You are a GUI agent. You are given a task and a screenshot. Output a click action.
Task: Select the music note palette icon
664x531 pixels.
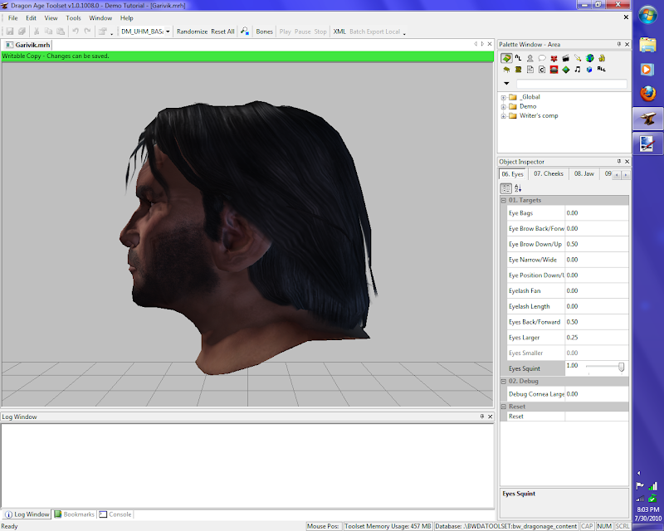coord(577,70)
